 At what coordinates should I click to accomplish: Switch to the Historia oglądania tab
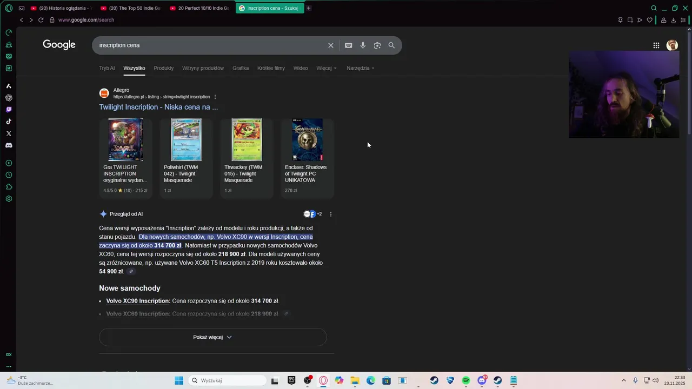(x=61, y=8)
